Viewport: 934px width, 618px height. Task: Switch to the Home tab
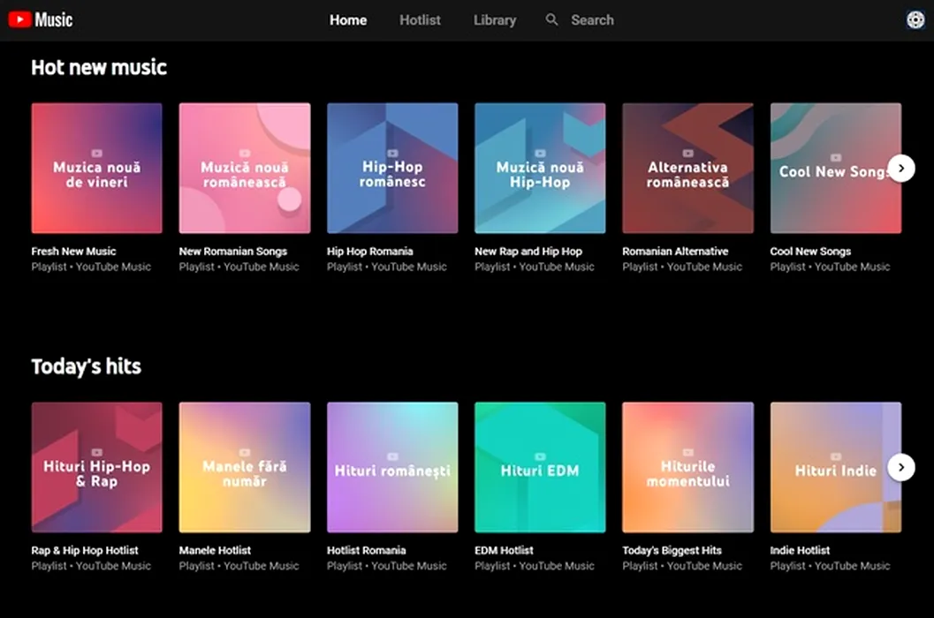(348, 20)
